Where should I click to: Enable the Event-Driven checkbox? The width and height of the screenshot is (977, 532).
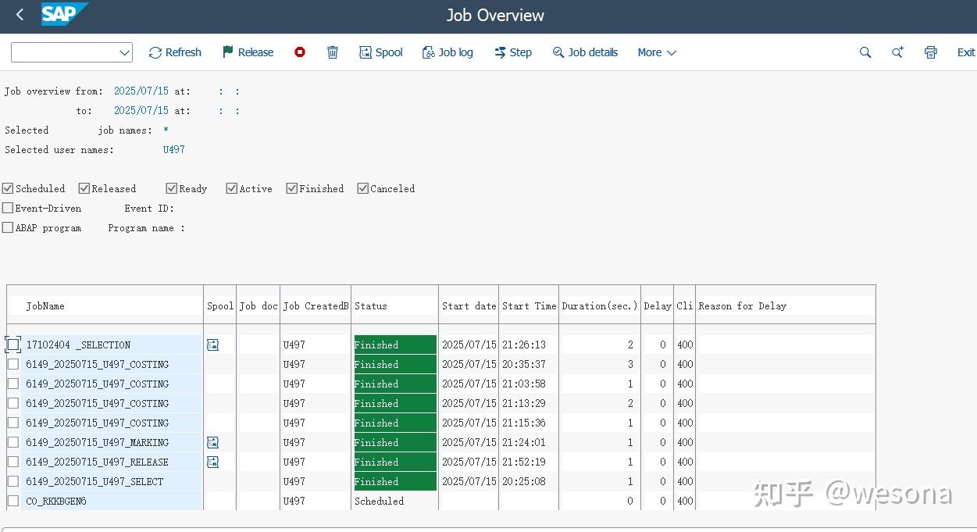coord(8,208)
